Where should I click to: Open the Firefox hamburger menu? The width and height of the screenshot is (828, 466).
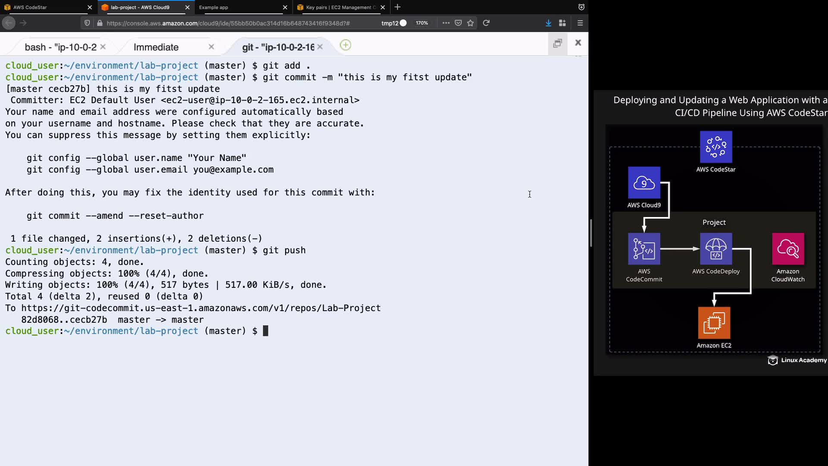tap(580, 23)
